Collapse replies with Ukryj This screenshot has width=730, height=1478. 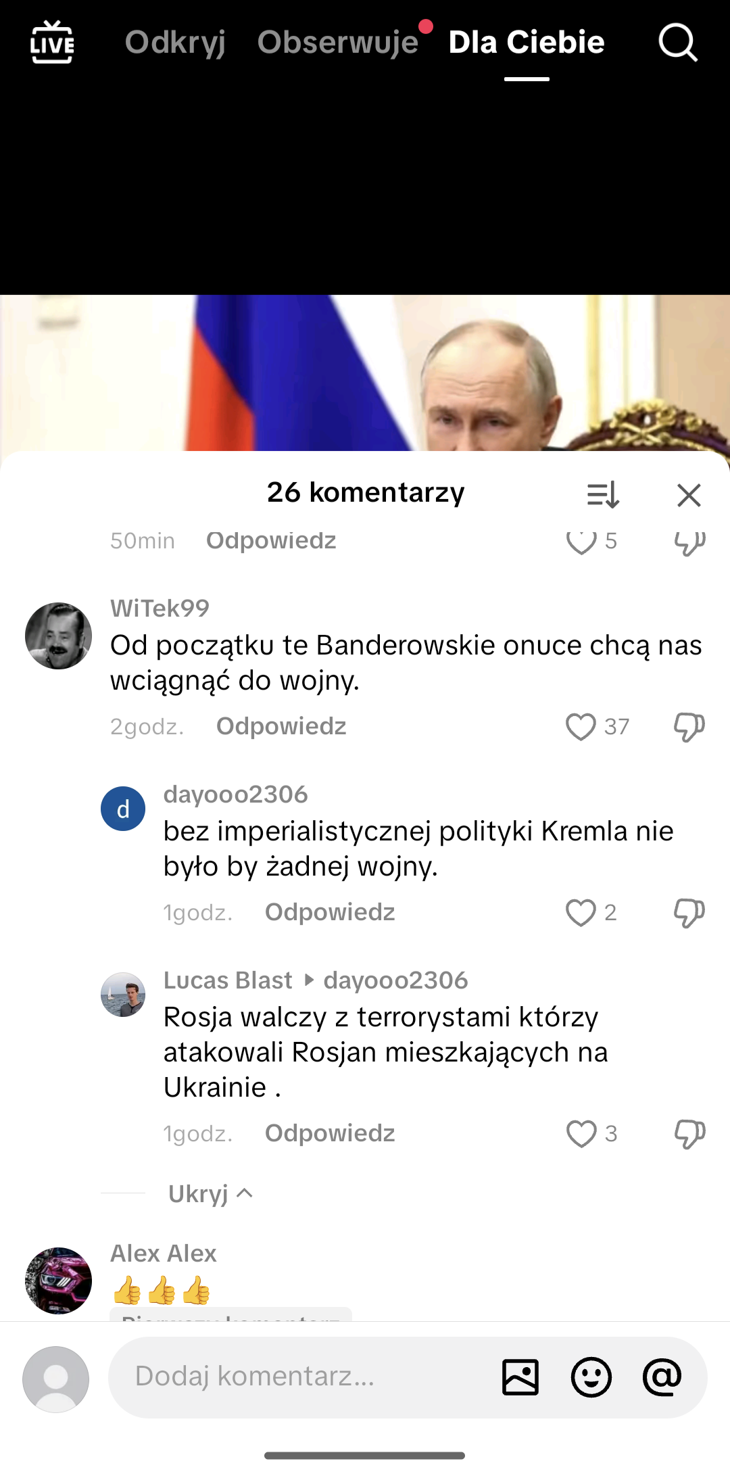point(210,1193)
